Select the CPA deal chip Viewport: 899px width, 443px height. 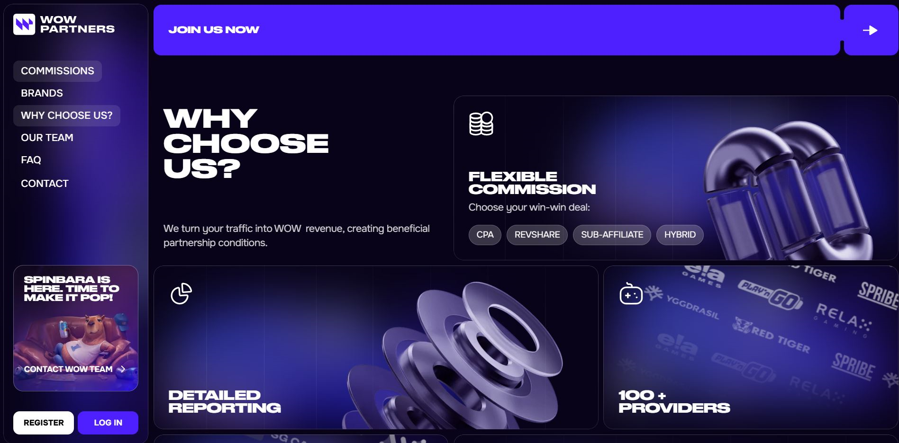[485, 235]
